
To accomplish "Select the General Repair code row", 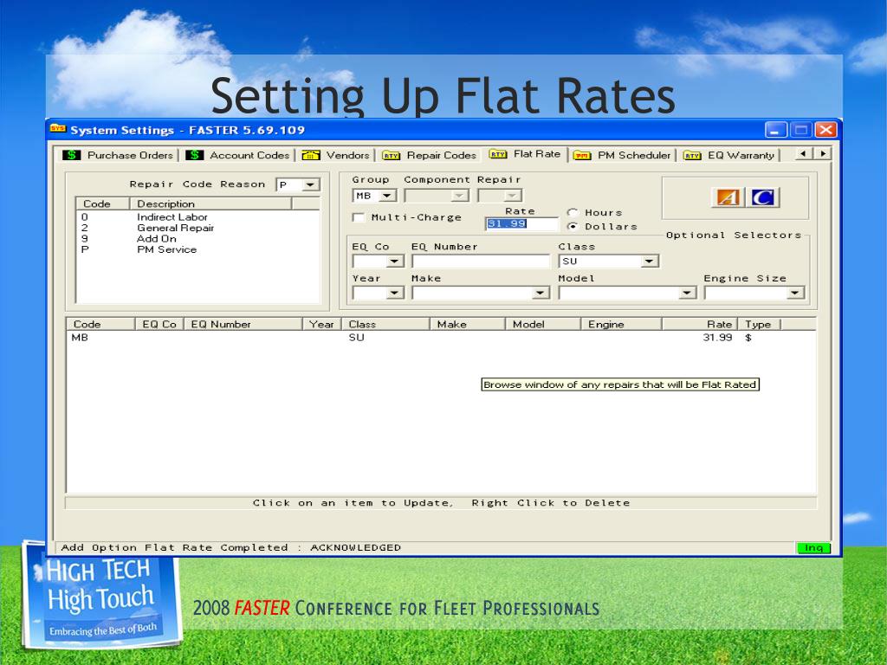I will click(197, 228).
